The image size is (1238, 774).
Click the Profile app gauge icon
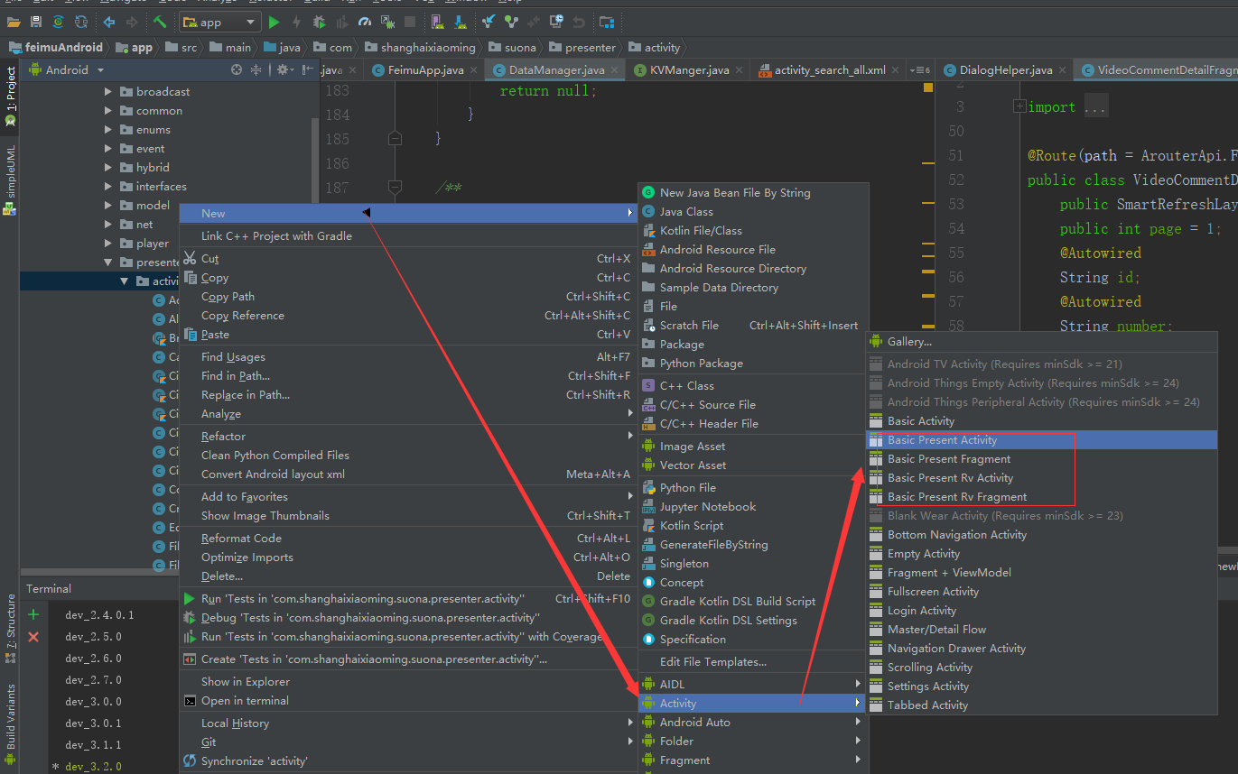tap(364, 22)
